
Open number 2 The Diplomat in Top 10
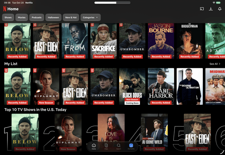coord(68,132)
